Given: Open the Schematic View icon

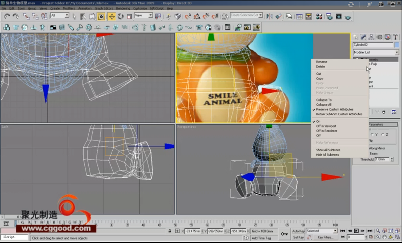Looking at the screenshot, I should (x=309, y=17).
